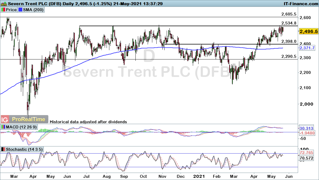Click the 2021 marker on time axis
Image resolution: width=319 pixels, height=180 pixels.
tap(199, 176)
